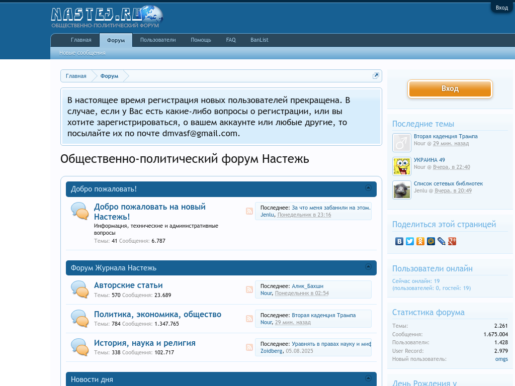Go to the FAQ tab
The height and width of the screenshot is (386, 515).
pyautogui.click(x=231, y=40)
